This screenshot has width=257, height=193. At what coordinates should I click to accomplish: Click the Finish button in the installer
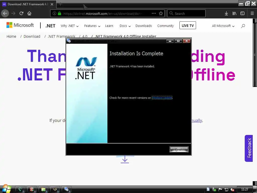pos(179,149)
